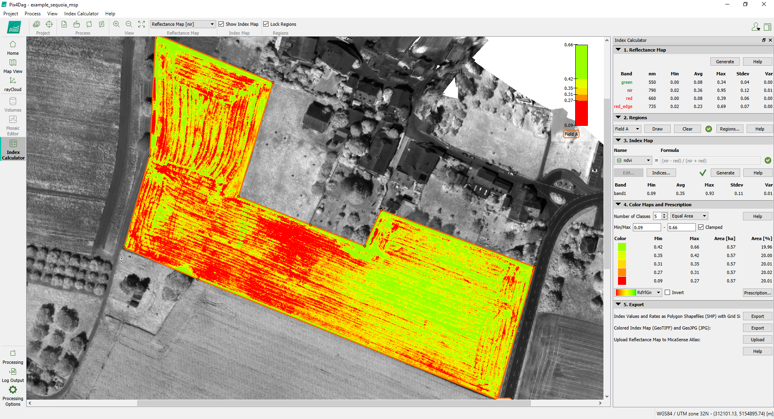
Task: Toggle Show Index Map checkbox
Action: 221,24
